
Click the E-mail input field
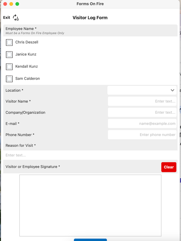[142, 124]
